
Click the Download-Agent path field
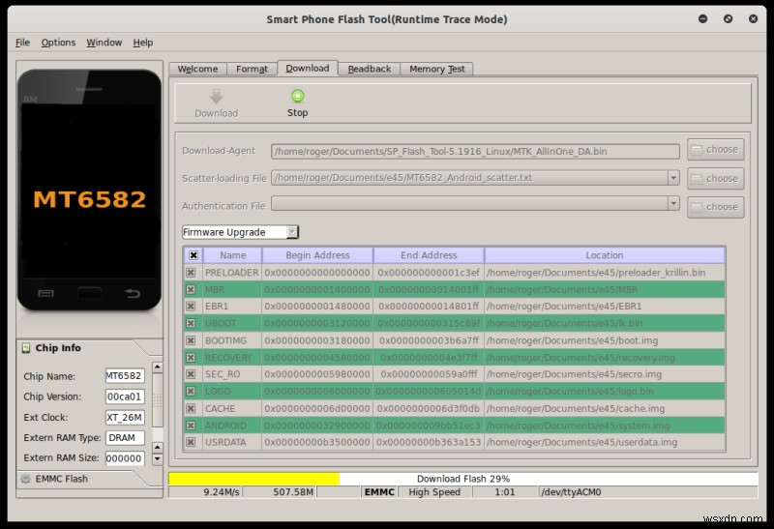click(475, 152)
